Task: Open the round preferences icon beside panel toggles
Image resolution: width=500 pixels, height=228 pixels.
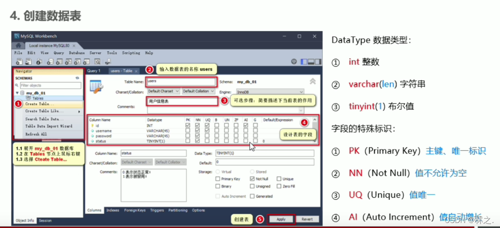Action: 294,62
